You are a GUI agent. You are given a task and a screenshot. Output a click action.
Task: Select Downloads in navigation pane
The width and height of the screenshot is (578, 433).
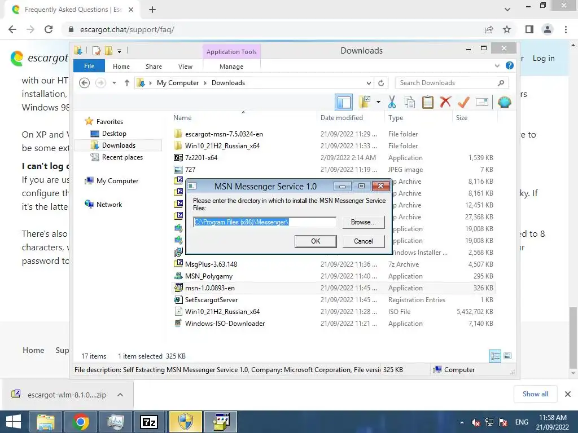[119, 145]
